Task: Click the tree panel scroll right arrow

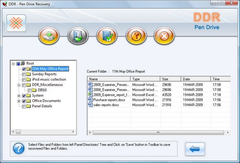Action: (73, 132)
